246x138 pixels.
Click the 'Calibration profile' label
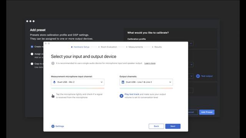tap(136, 39)
